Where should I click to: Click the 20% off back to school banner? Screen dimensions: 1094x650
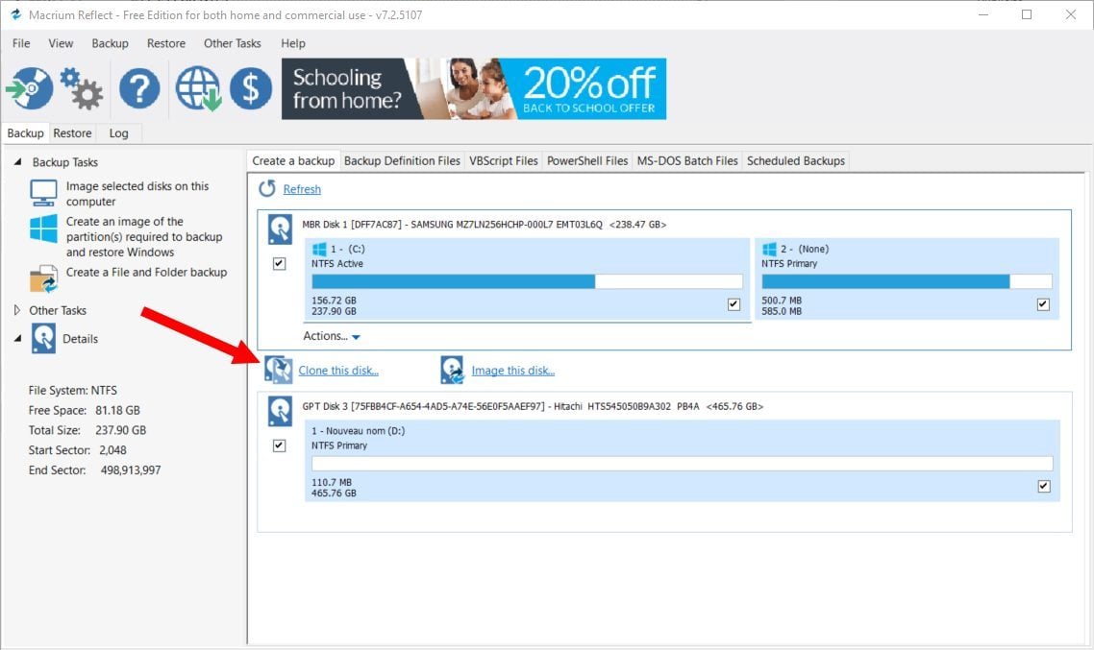[474, 88]
